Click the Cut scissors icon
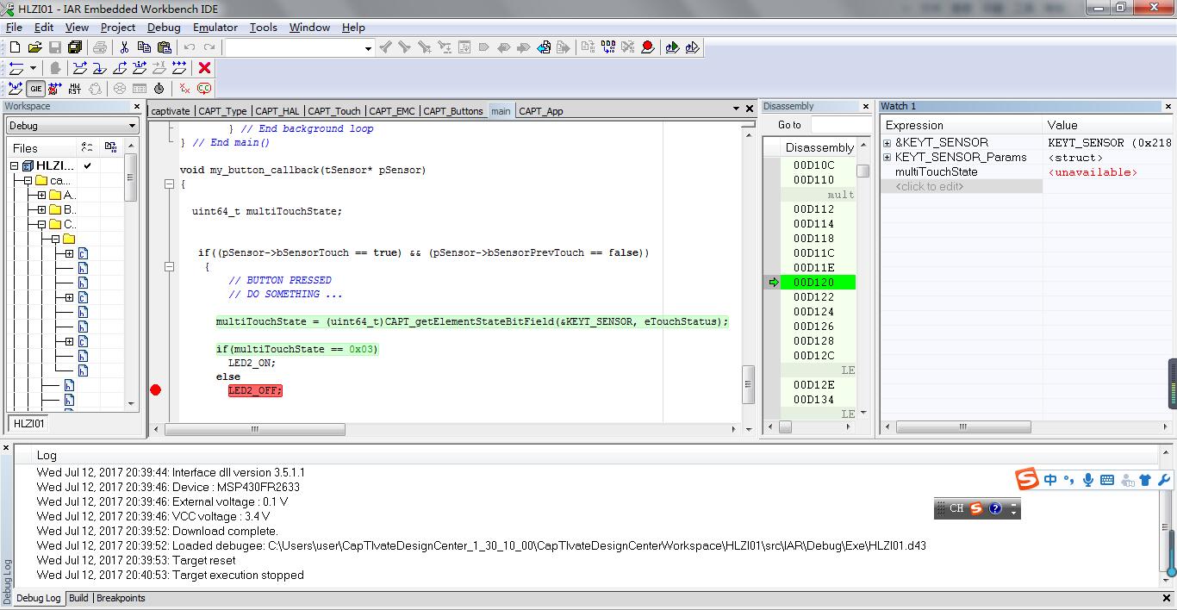 (124, 47)
